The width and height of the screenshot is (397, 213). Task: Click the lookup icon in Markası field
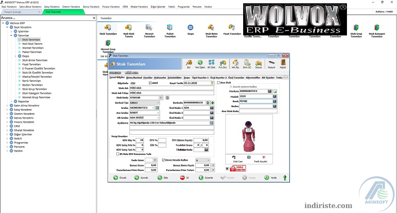pos(270,91)
